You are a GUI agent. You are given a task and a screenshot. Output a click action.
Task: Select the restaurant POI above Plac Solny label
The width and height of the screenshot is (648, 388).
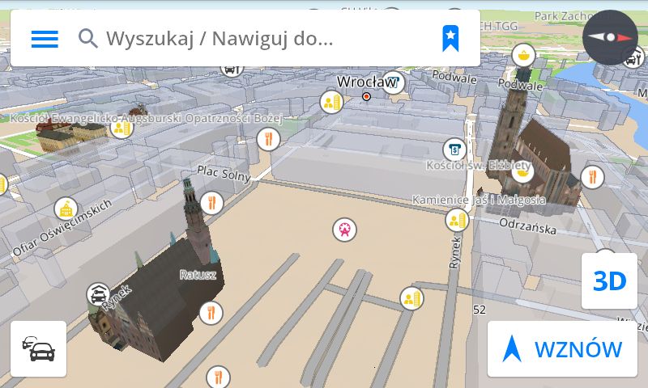[269, 139]
